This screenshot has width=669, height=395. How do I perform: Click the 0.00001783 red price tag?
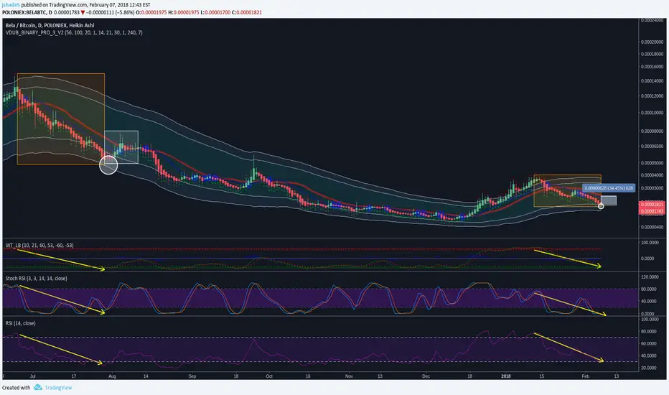652,211
